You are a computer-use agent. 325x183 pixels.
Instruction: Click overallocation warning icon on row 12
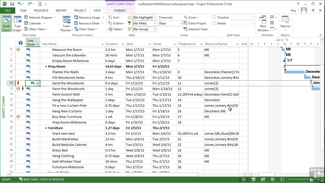tap(18, 83)
